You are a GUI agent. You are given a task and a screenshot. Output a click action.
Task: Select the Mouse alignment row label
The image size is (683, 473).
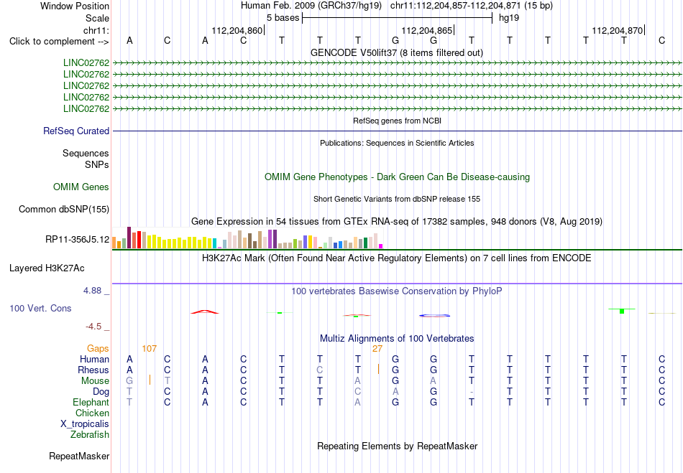point(95,381)
